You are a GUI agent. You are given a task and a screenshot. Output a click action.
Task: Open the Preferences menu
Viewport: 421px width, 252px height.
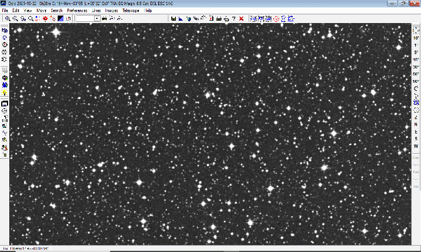point(77,10)
